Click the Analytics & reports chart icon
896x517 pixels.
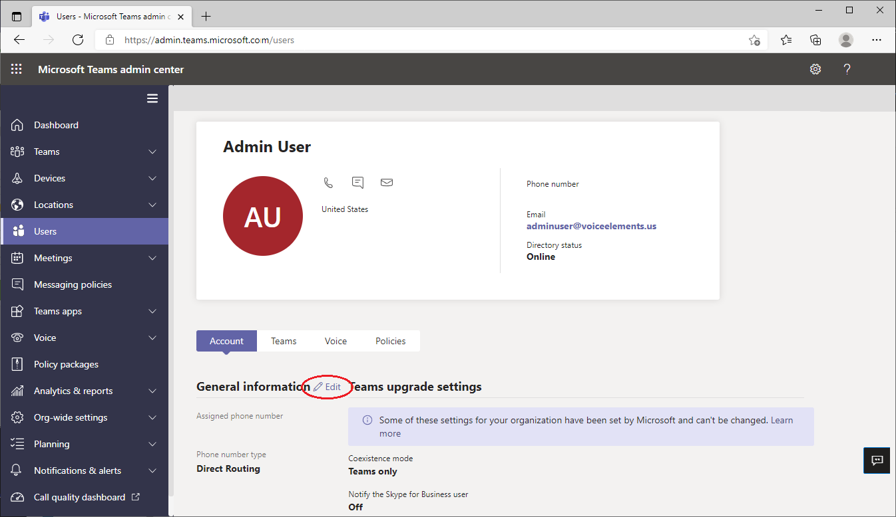click(18, 391)
